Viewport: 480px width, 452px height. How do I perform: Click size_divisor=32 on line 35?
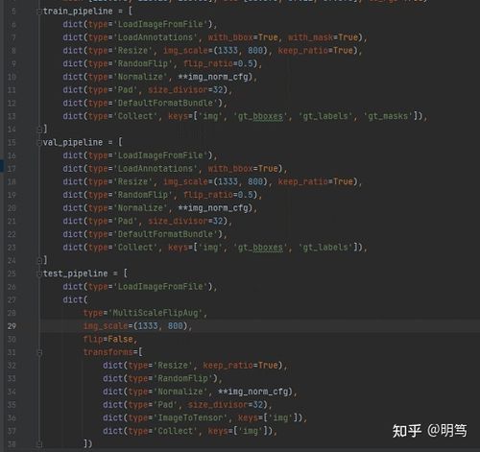(x=226, y=405)
